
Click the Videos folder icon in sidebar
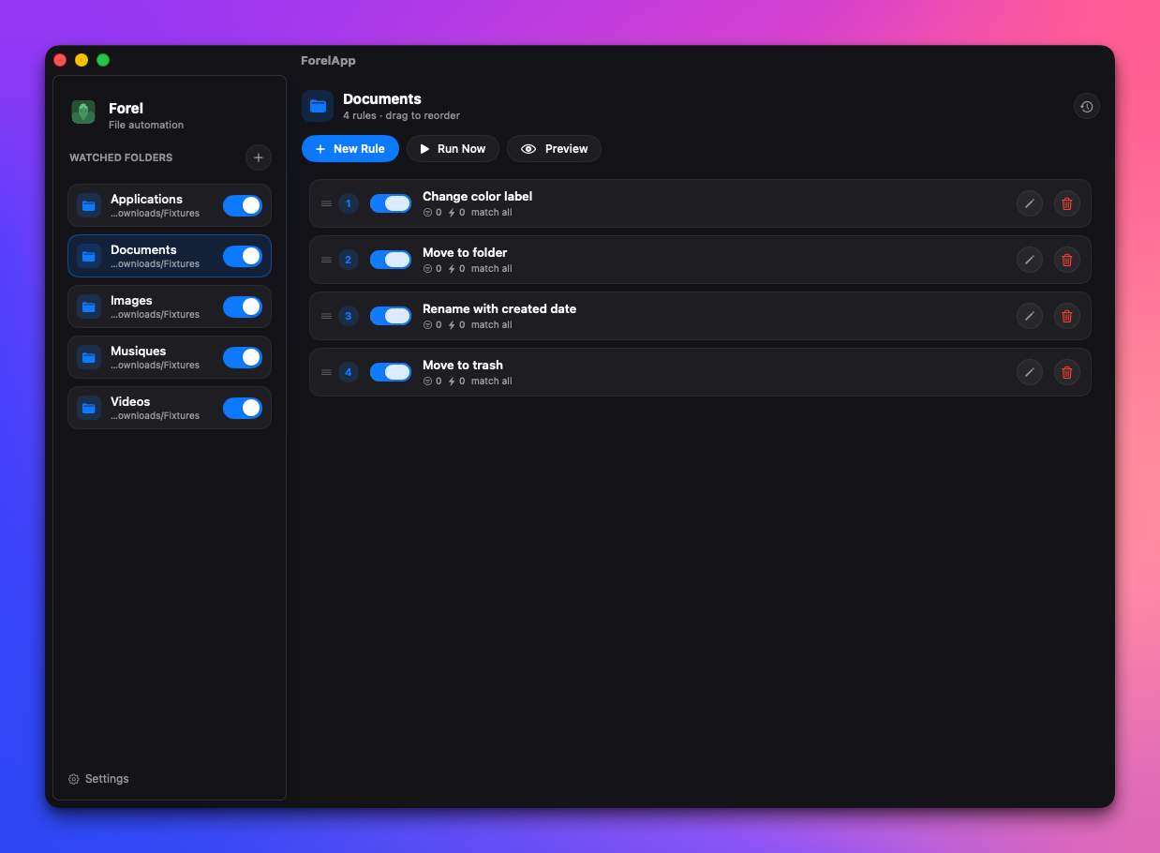(x=89, y=408)
